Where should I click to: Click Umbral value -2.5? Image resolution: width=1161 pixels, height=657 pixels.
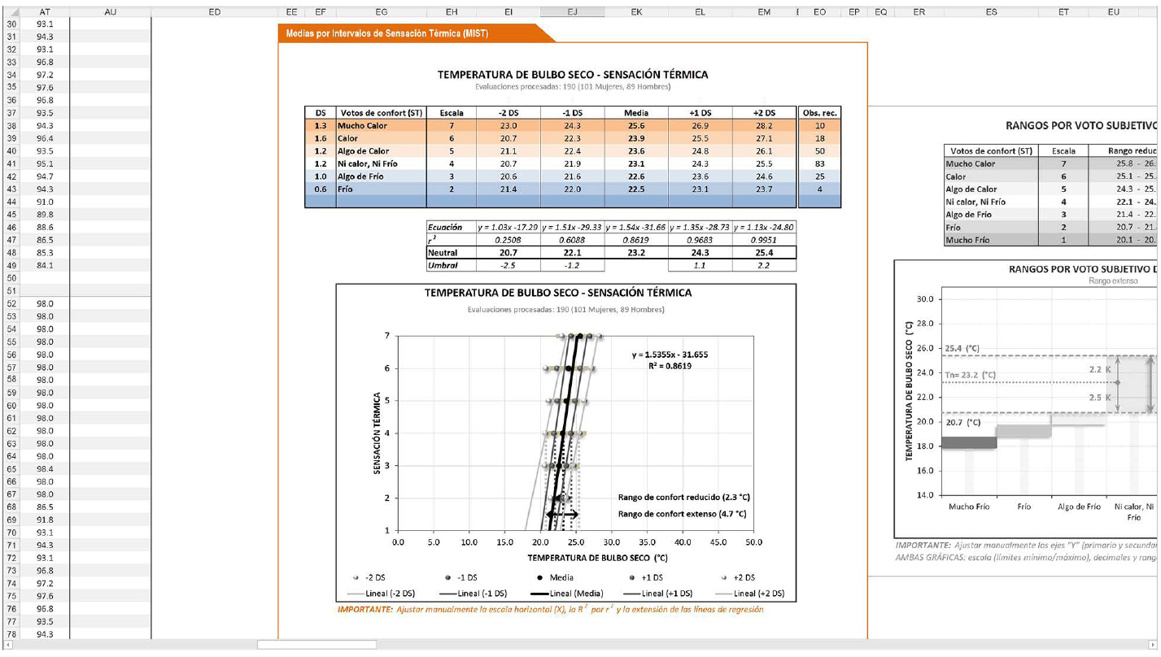[x=508, y=266]
